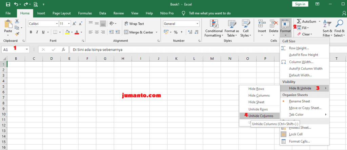Click the Undo arrow icon
The width and height of the screenshot is (347, 150).
[16, 4]
